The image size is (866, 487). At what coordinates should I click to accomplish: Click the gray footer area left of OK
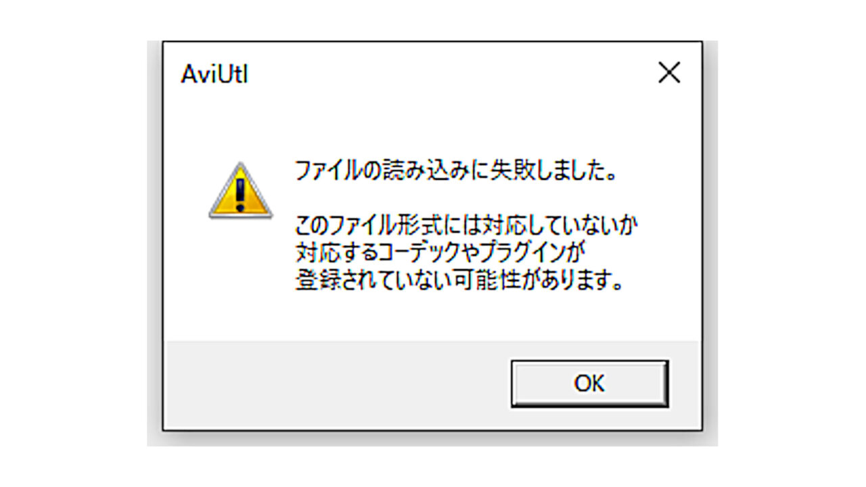337,384
